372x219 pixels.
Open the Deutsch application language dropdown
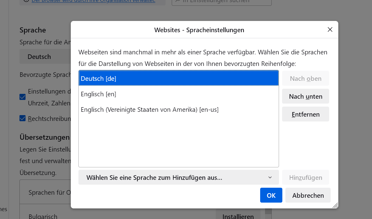point(45,57)
